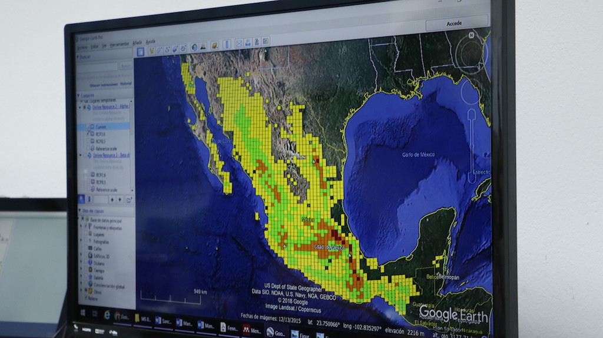
Task: Show historical imagery clock icon
Action: coord(194,47)
